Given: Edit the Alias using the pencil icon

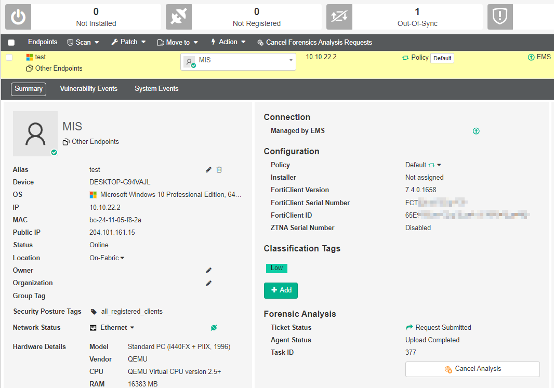Looking at the screenshot, I should pos(208,169).
